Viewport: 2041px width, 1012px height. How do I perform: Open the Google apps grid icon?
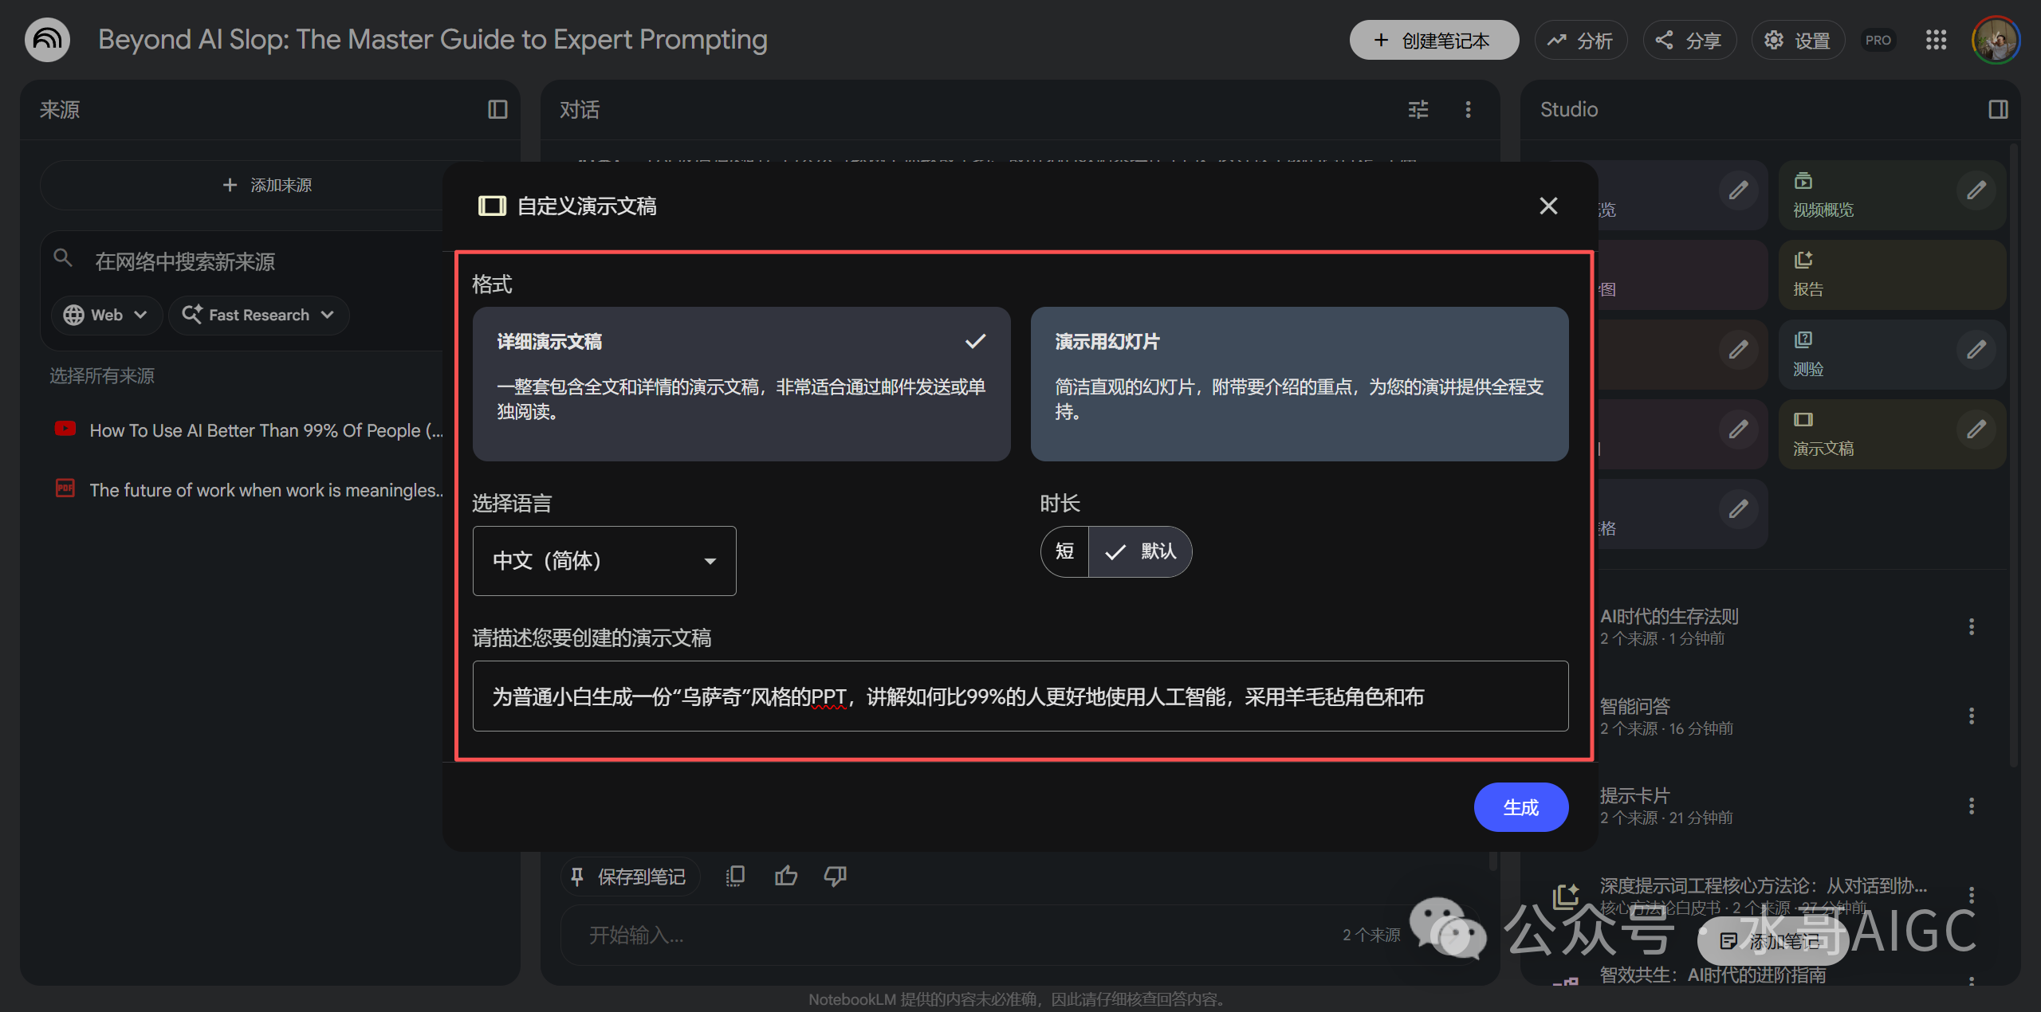pyautogui.click(x=1936, y=40)
